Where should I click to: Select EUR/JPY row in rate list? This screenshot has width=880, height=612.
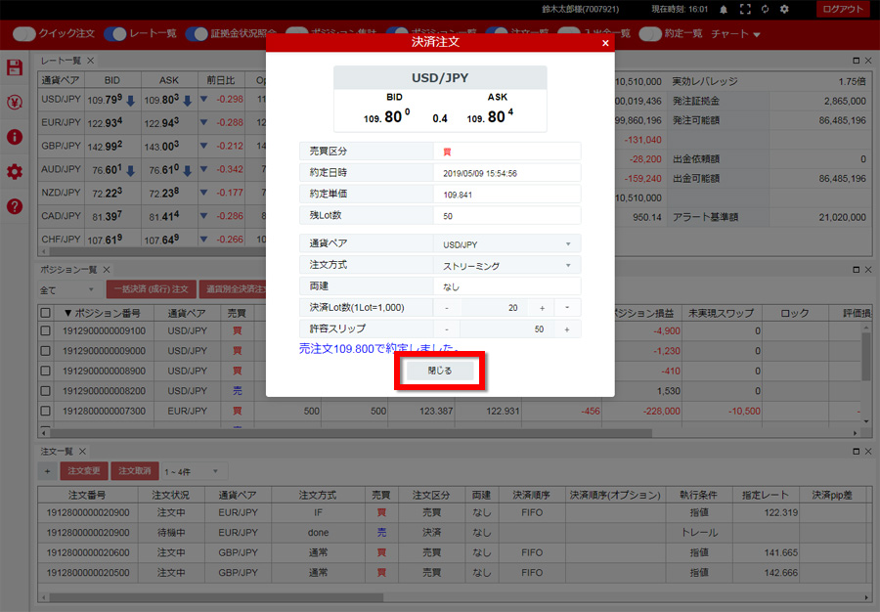(152, 122)
